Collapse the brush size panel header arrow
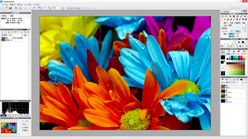Viewport: 248px width, 139px height. click(246, 39)
